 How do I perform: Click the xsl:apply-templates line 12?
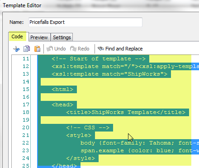pyautogui.click(x=125, y=66)
